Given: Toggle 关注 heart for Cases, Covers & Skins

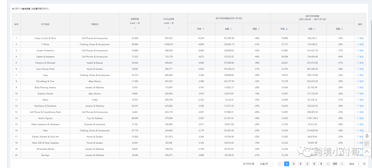Looking at the screenshot, I should click(x=358, y=38).
